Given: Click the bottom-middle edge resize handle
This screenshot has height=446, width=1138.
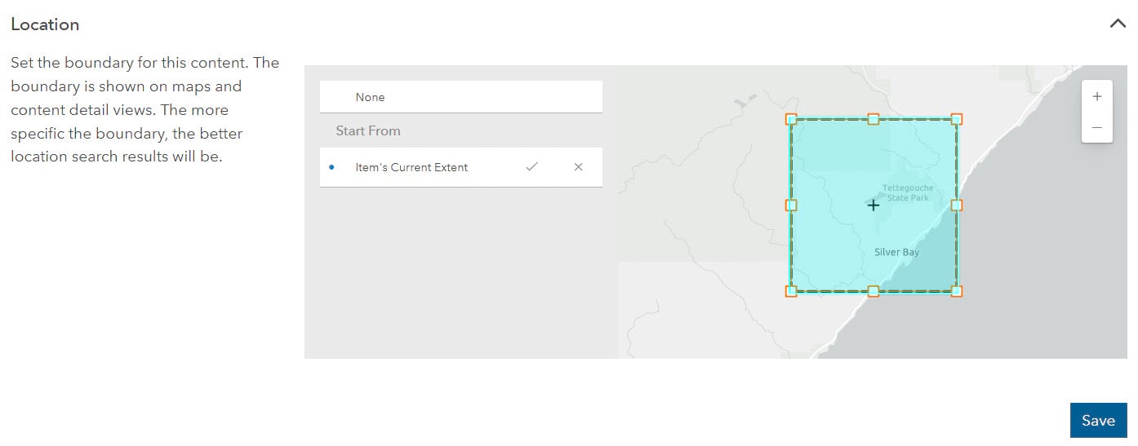Looking at the screenshot, I should [x=874, y=291].
